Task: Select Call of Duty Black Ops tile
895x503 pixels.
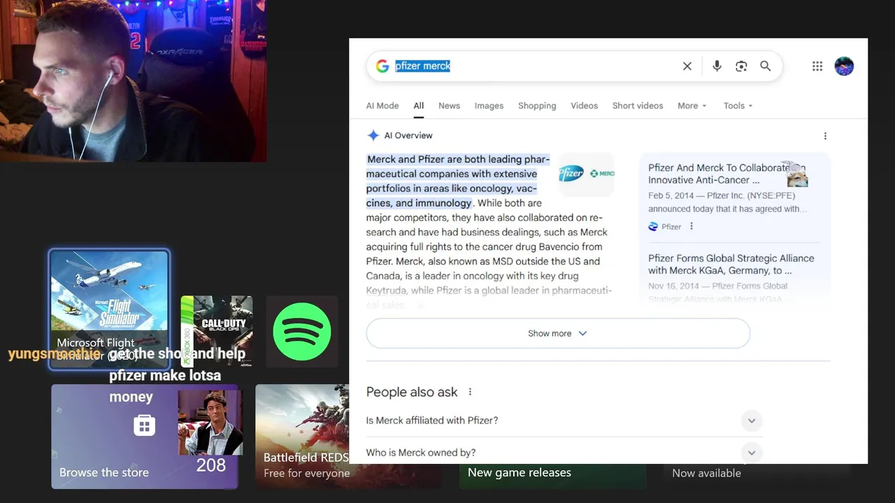Action: tap(217, 331)
